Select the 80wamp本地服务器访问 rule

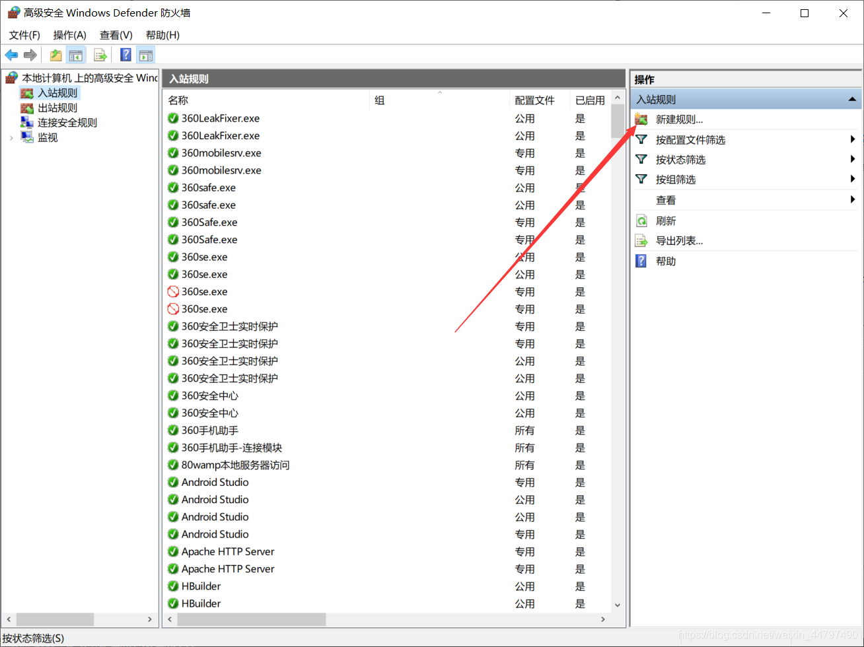(x=387, y=465)
